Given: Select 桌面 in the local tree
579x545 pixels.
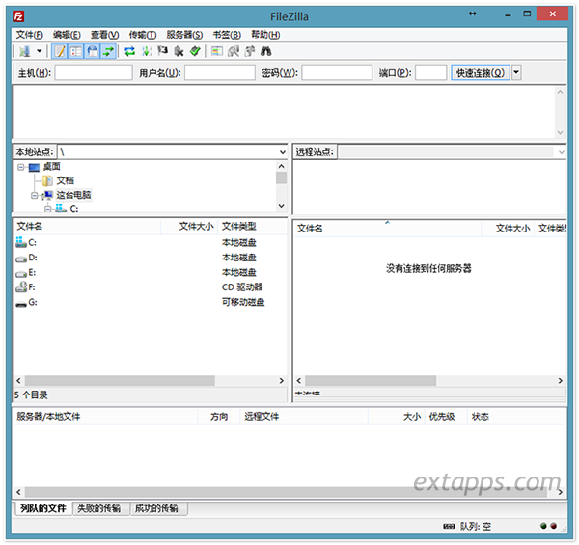Looking at the screenshot, I should coord(52,167).
